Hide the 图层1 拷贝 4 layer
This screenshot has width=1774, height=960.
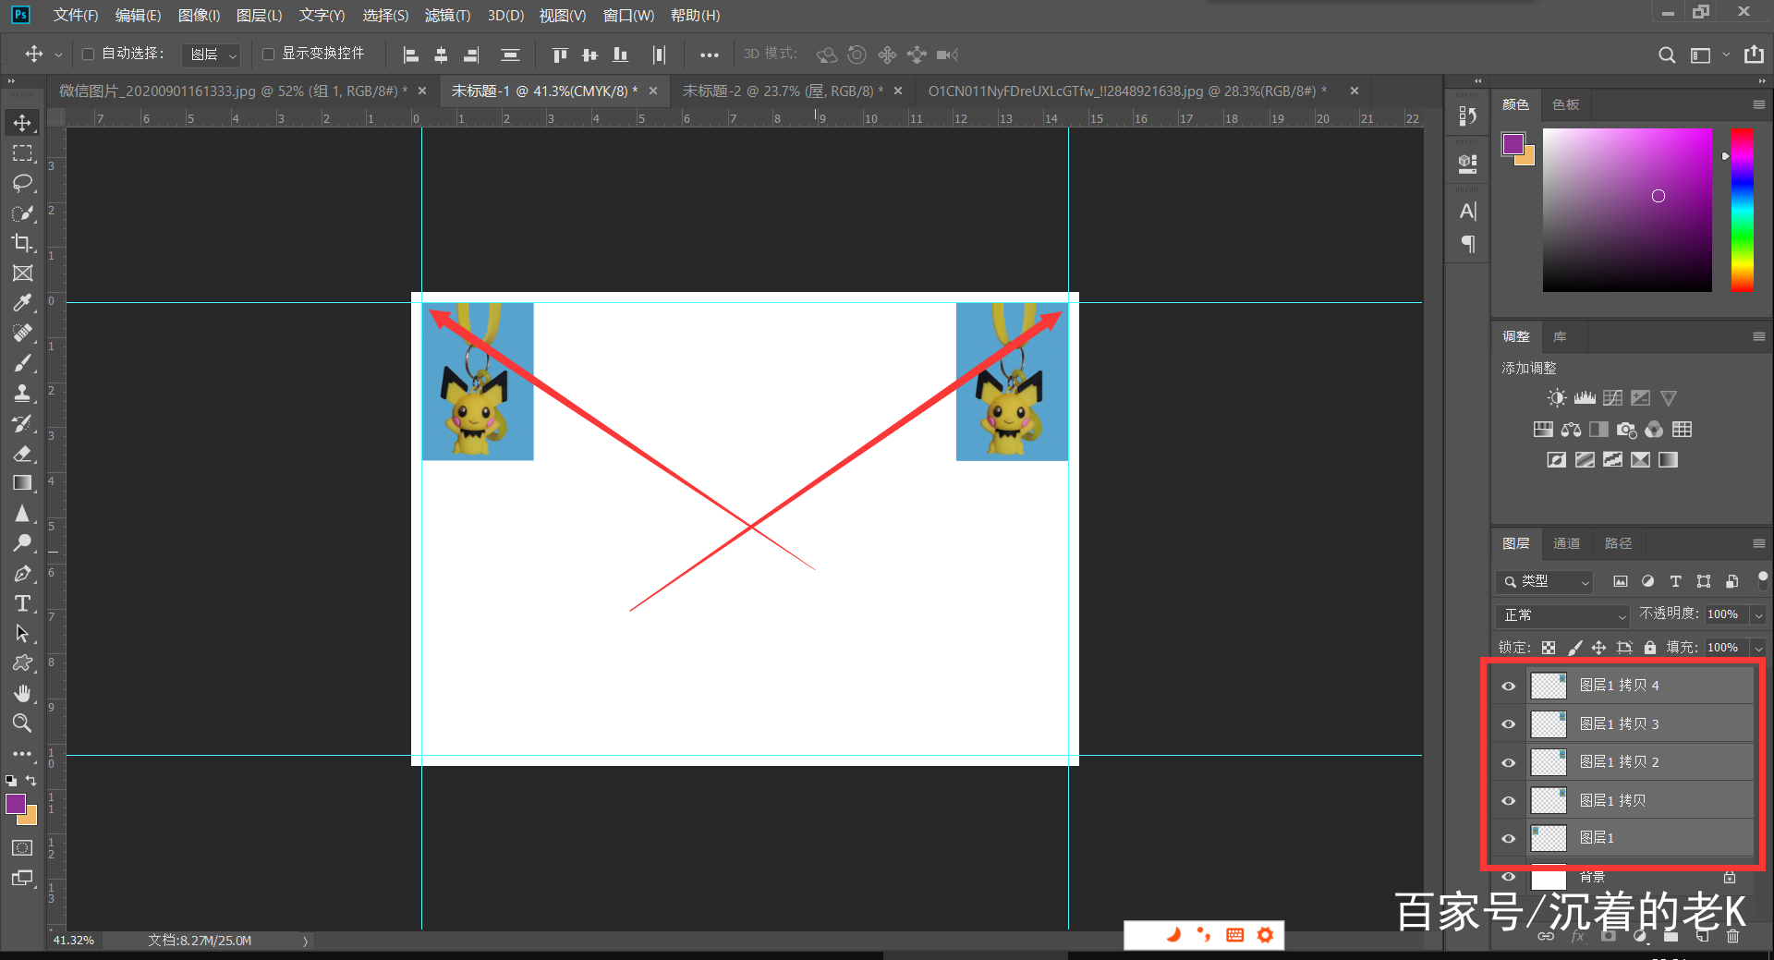1509,686
